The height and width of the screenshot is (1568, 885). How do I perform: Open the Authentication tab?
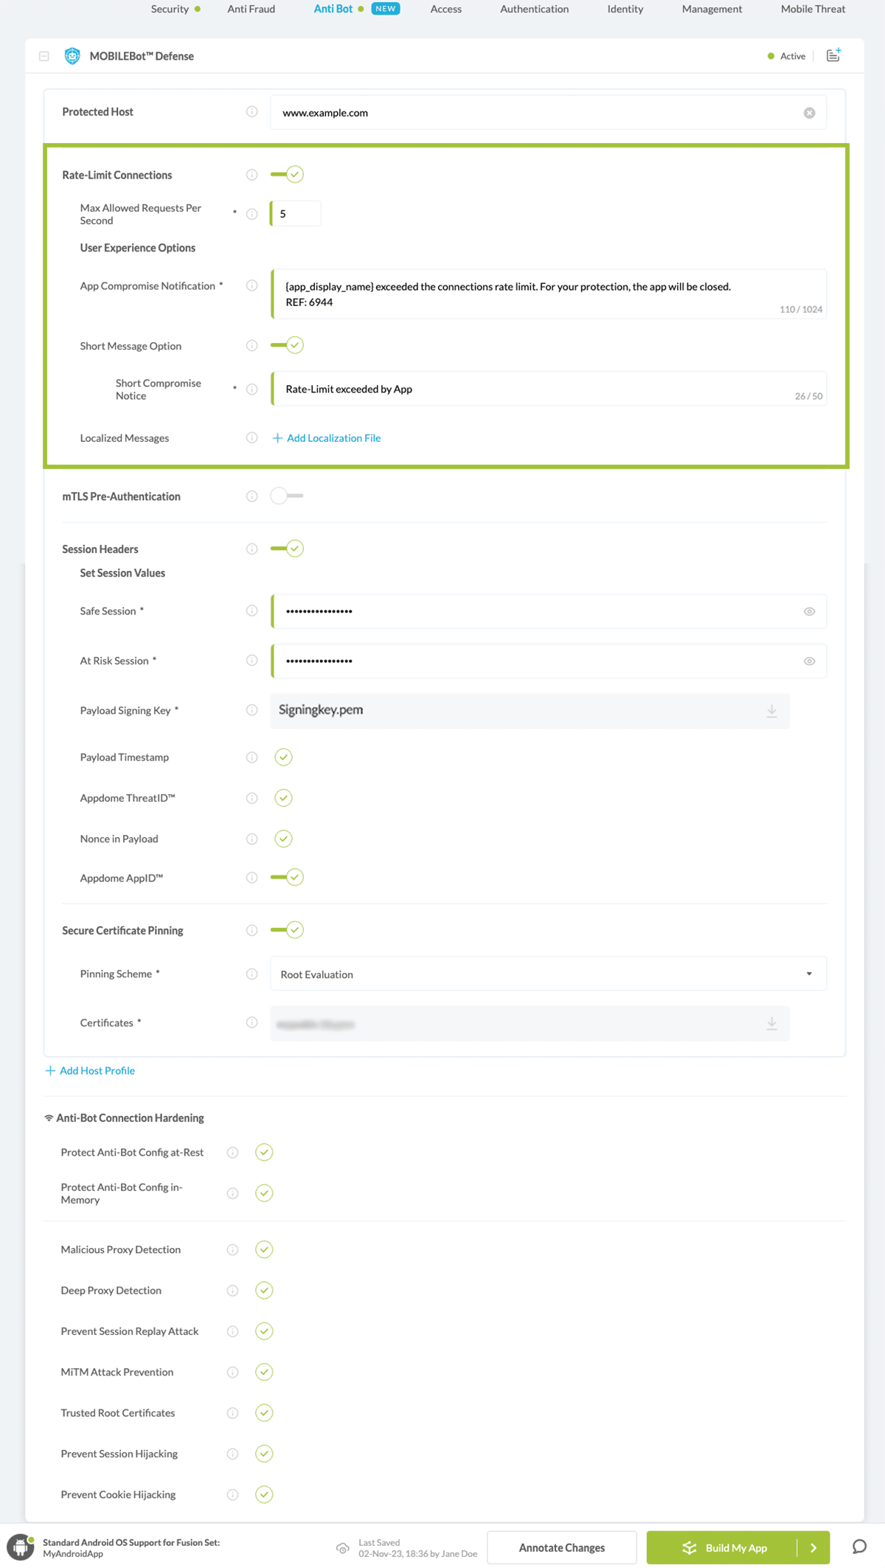pyautogui.click(x=534, y=9)
